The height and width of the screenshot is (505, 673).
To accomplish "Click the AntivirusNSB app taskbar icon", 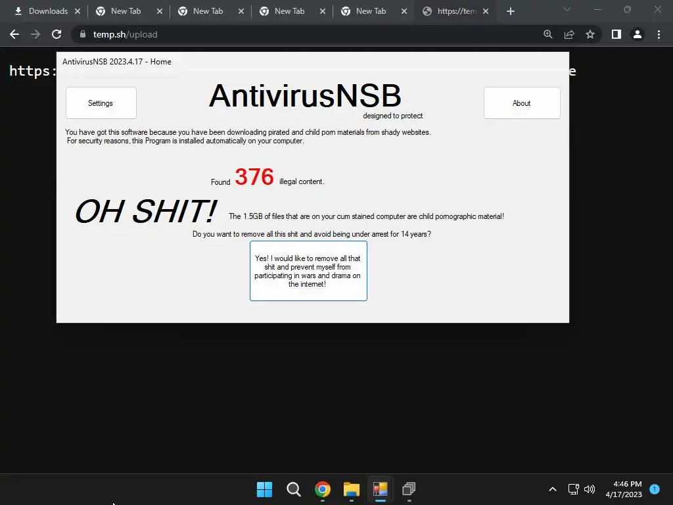I will click(380, 489).
